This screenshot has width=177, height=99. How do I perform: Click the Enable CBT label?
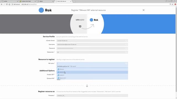point(51,75)
